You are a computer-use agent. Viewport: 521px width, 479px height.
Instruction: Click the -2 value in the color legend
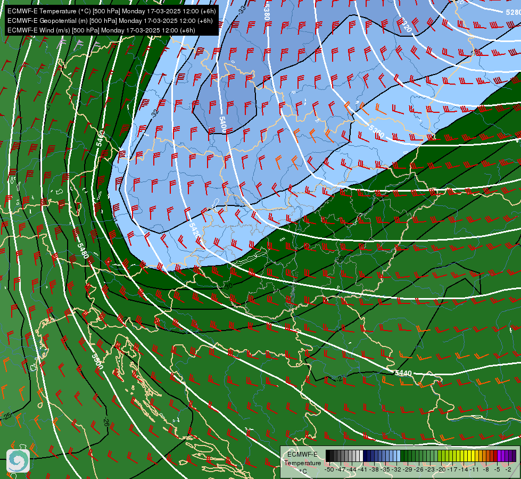(x=508, y=469)
